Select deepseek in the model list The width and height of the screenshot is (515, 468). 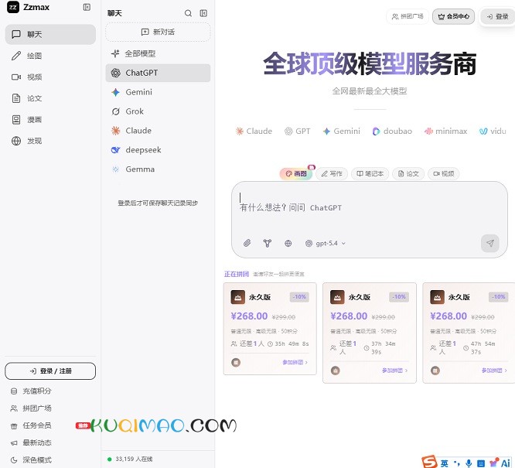[158, 150]
